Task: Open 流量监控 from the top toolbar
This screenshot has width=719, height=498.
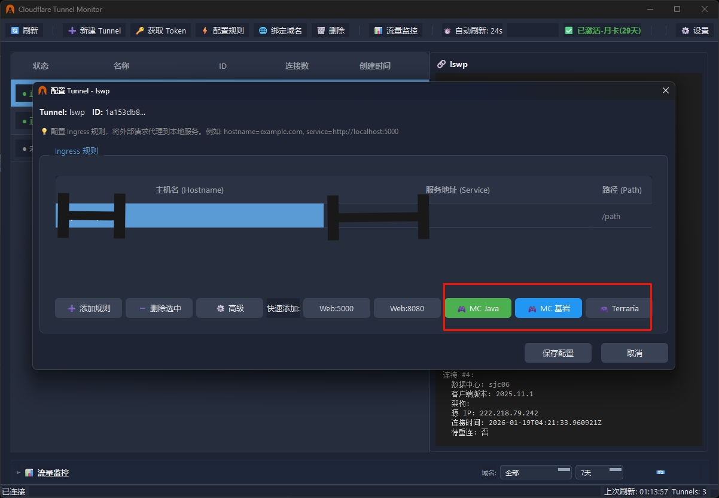Action: click(x=395, y=31)
